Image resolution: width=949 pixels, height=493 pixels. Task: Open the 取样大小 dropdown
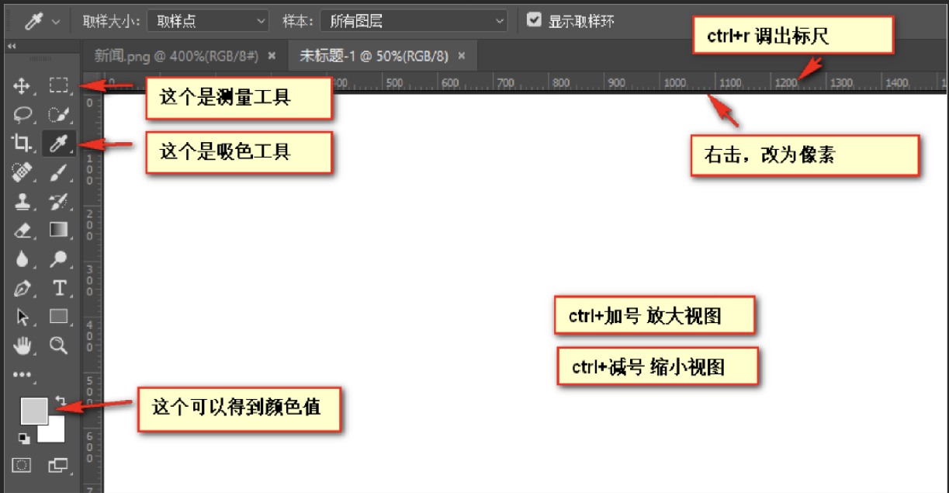click(207, 21)
